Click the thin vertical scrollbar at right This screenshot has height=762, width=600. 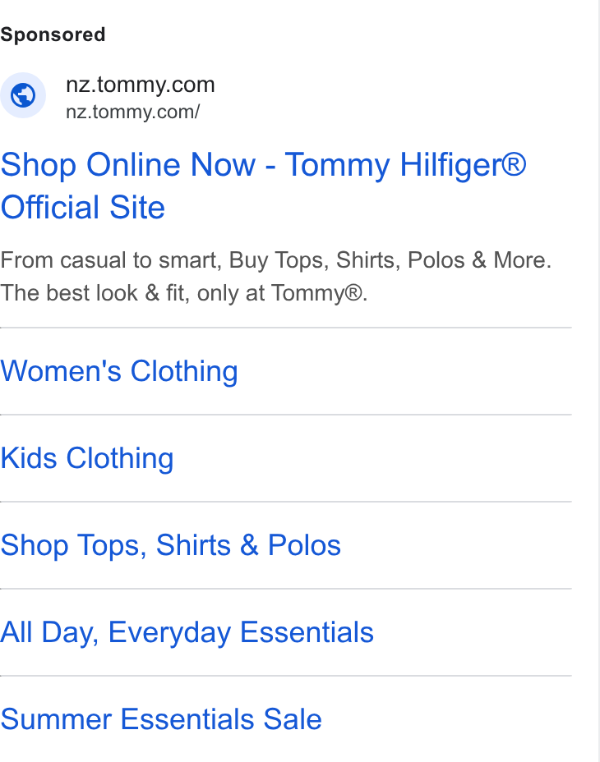click(599, 381)
